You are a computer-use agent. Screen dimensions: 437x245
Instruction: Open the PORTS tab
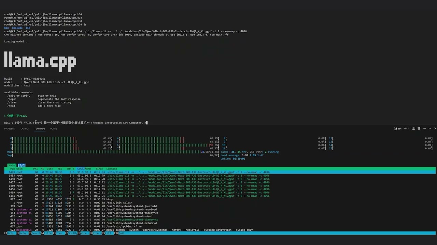click(54, 129)
